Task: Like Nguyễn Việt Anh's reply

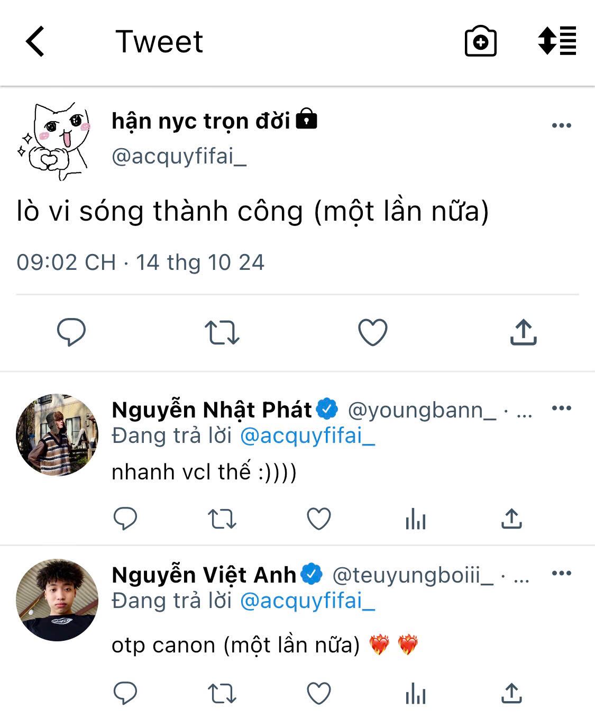Action: (319, 693)
